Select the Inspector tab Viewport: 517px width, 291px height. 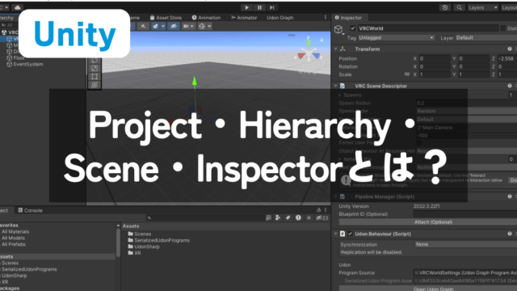tap(348, 18)
